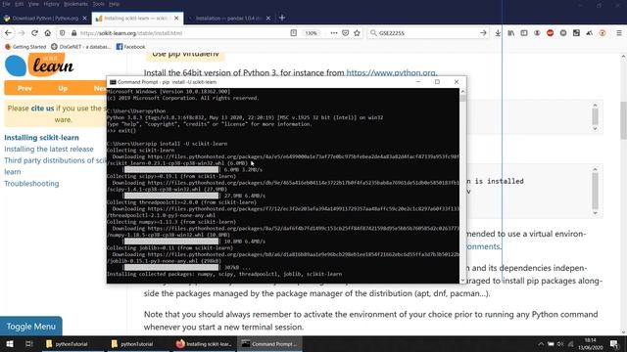The width and height of the screenshot is (627, 352).
Task: Open page actions three-dots menu
Action: point(333,33)
